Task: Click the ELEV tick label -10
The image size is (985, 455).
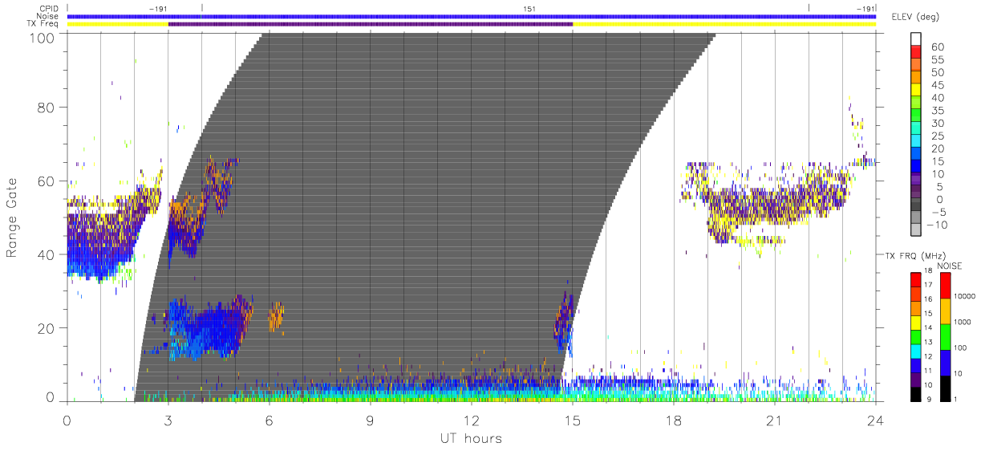Action: 936,225
